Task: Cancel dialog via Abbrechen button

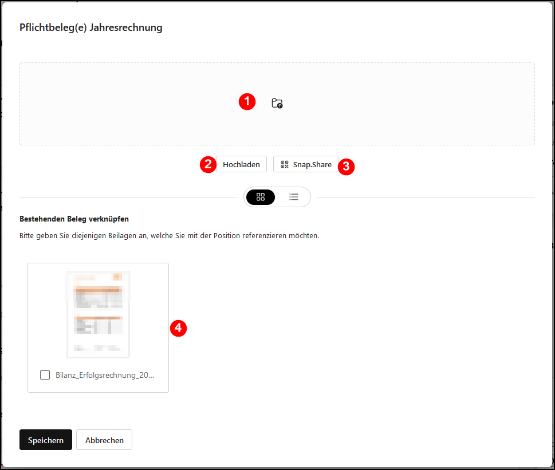Action: (104, 440)
